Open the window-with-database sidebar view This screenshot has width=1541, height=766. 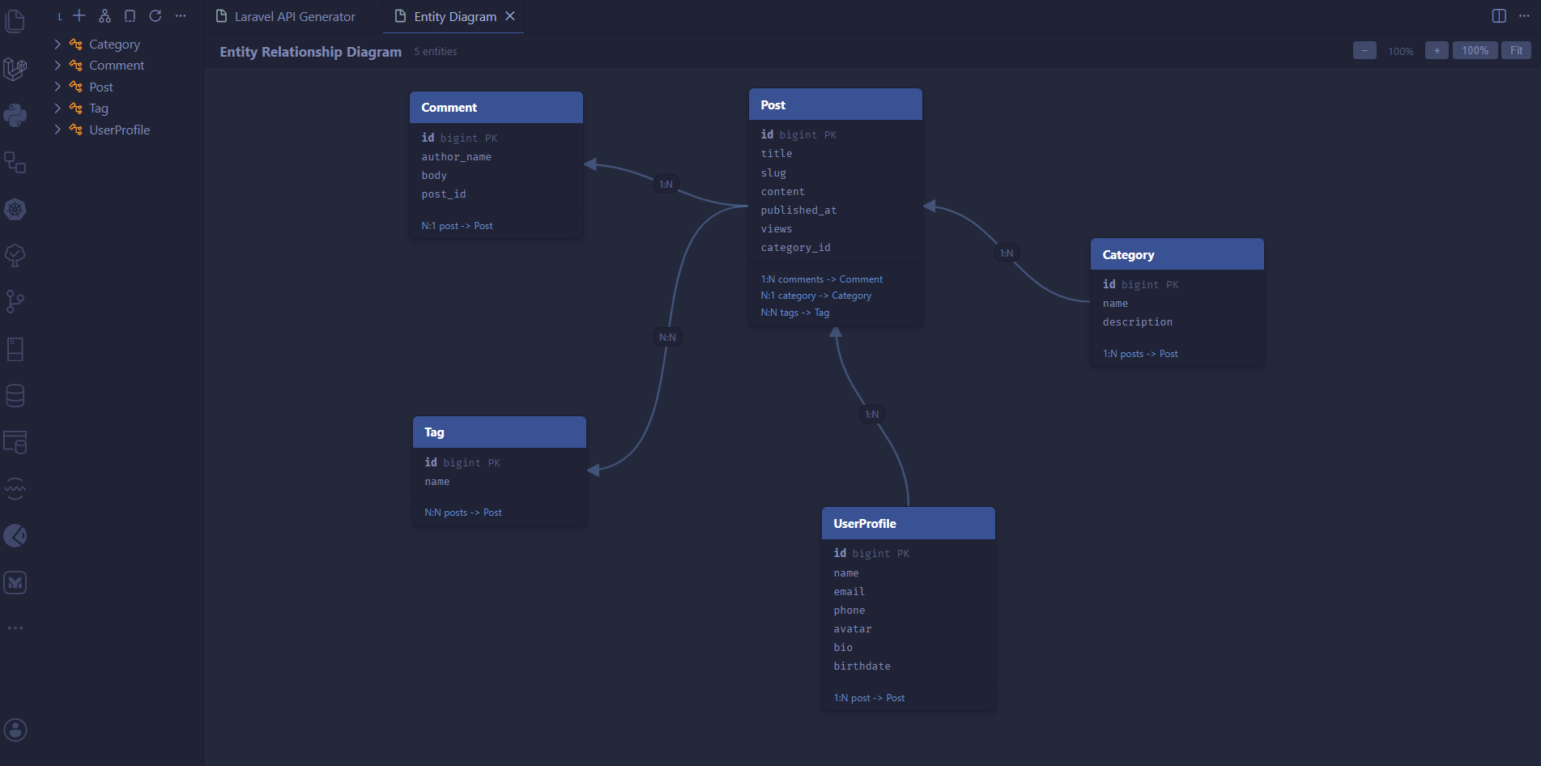click(15, 442)
